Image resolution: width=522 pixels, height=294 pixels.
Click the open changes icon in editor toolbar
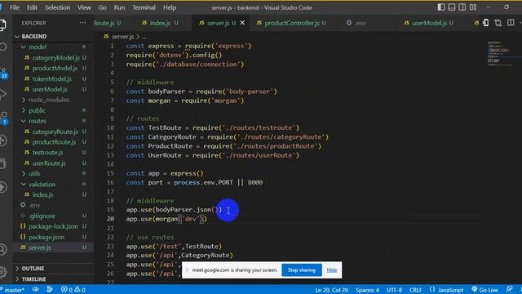498,23
